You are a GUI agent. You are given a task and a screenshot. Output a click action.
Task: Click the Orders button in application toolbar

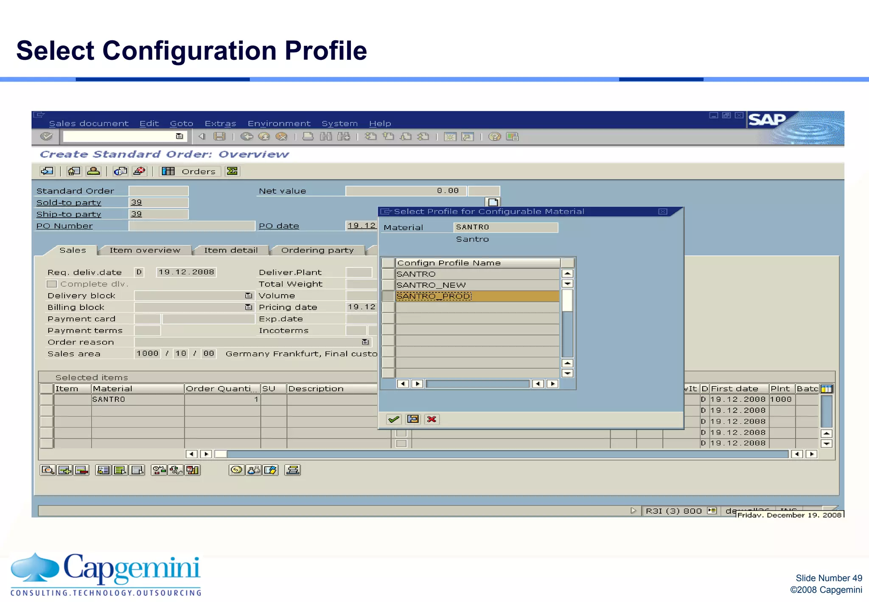(190, 171)
